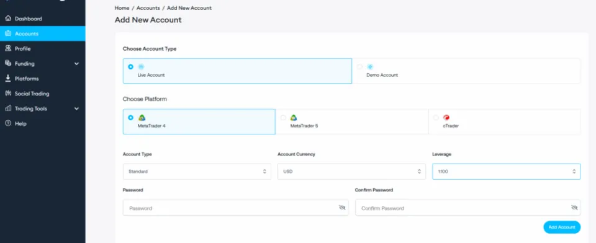
Task: Toggle visibility of Confirm Password field
Action: pyautogui.click(x=574, y=208)
